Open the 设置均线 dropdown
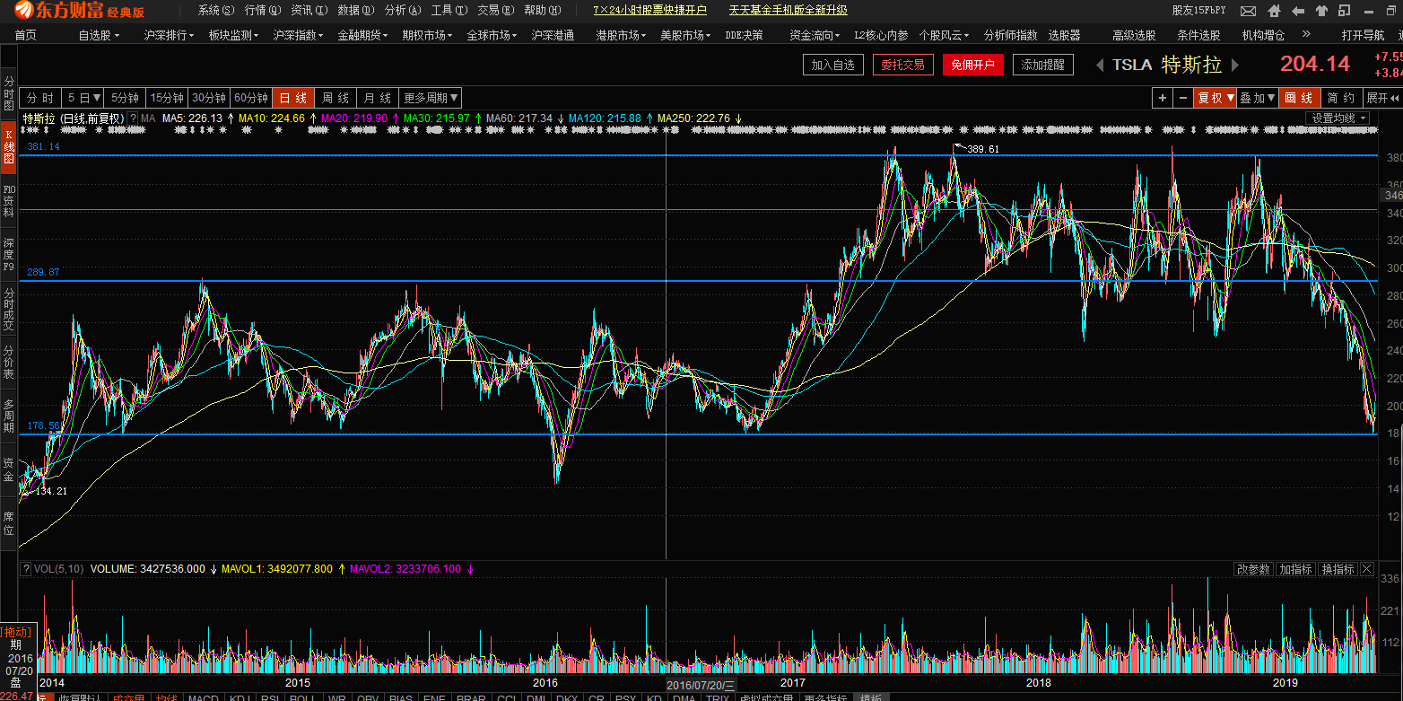Viewport: 1403px width, 701px height. point(1338,118)
